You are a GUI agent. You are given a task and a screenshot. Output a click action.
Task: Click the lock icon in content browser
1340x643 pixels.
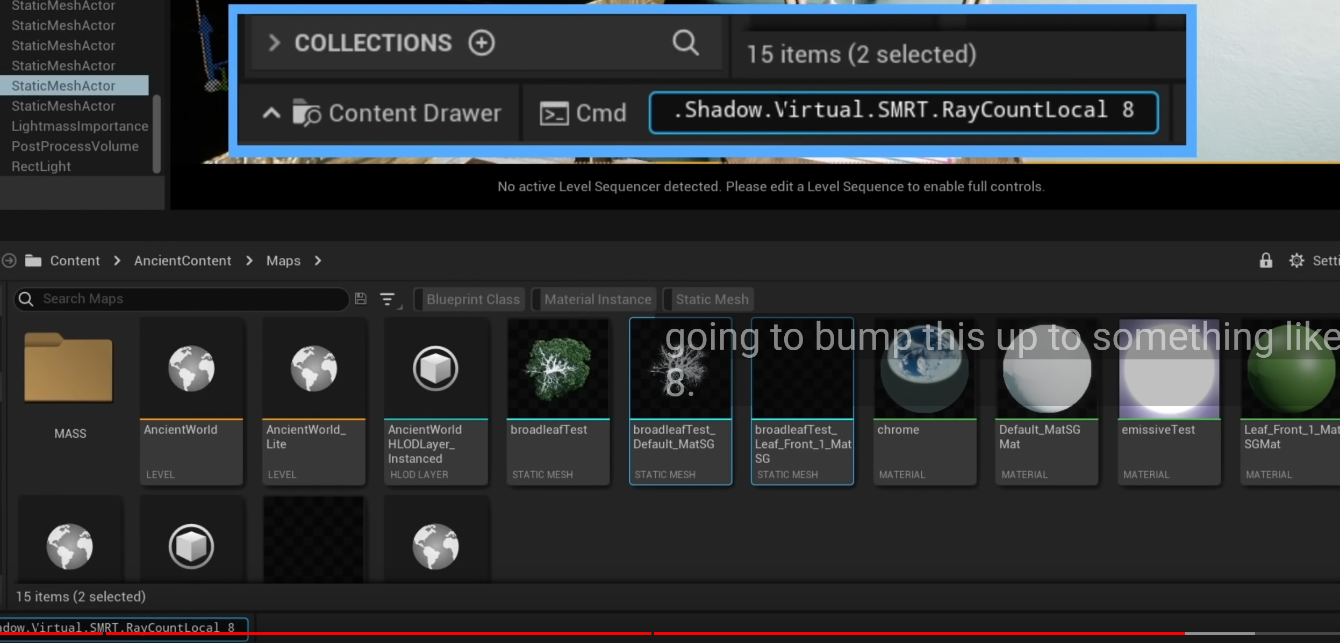(1266, 261)
